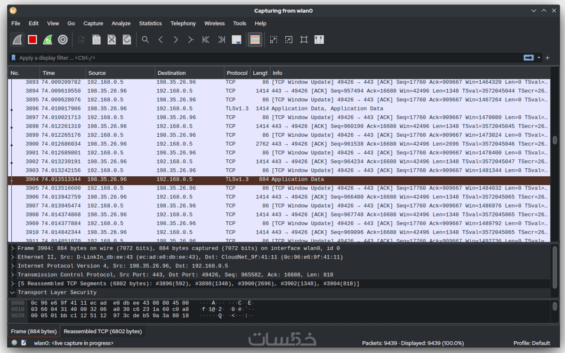This screenshot has width=565, height=353.
Task: Click the reload capture file icon
Action: click(x=127, y=40)
